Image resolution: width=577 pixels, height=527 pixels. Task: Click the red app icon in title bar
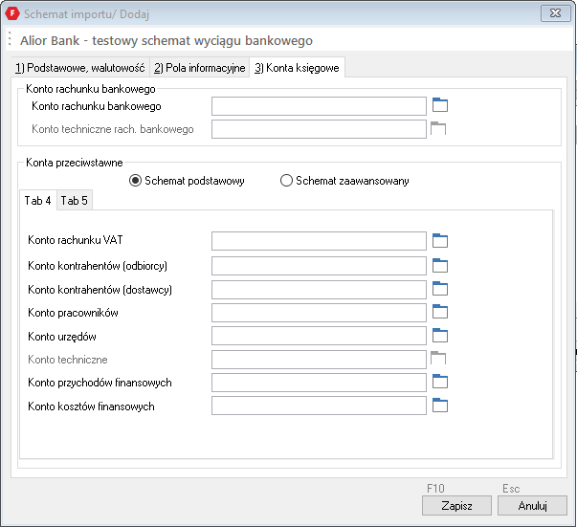(12, 13)
